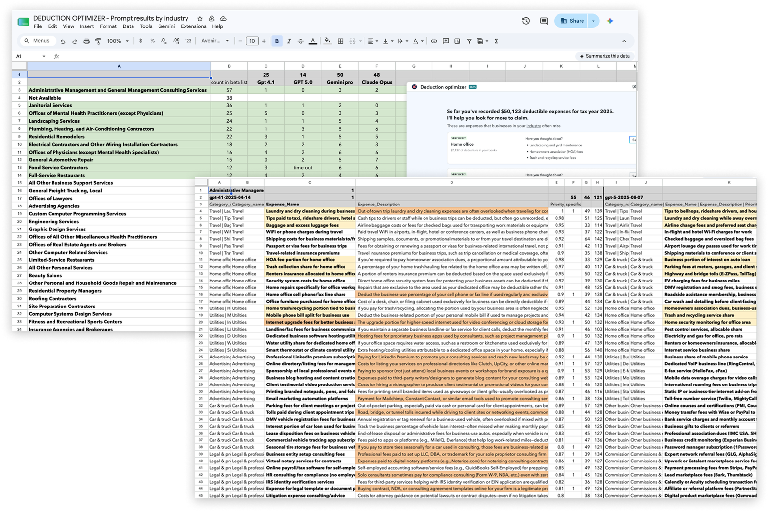Format as currency with dollar icon
This screenshot has width=769, height=512.
tap(141, 41)
